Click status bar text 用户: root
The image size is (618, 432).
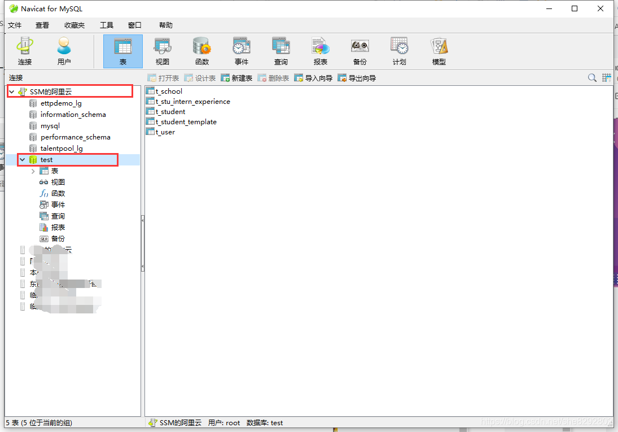click(x=224, y=423)
